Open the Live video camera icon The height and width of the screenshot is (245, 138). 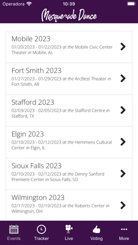point(69,229)
